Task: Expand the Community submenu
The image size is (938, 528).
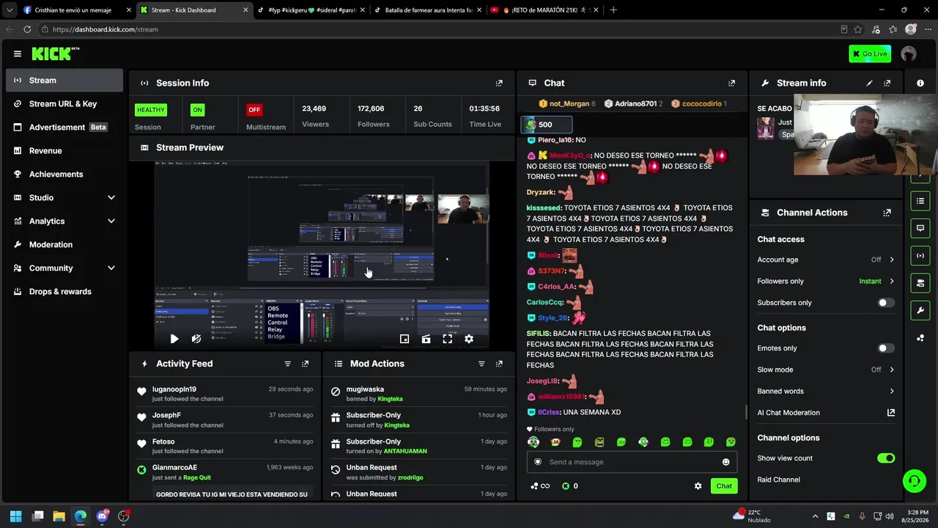Action: (64, 268)
